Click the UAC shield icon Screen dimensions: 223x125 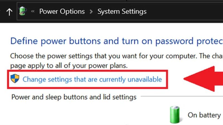coord(14,79)
